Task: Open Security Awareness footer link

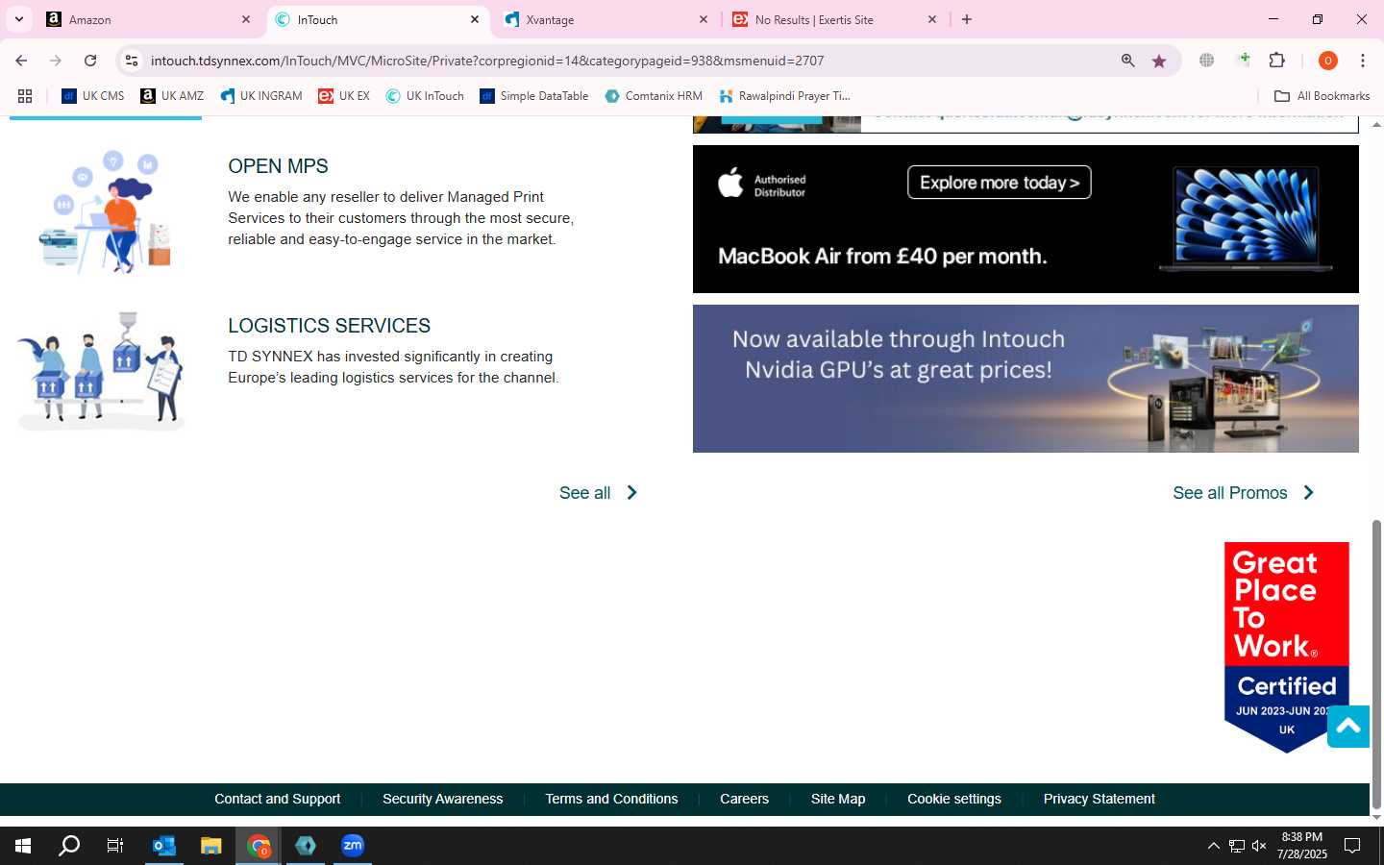Action: coord(442,799)
